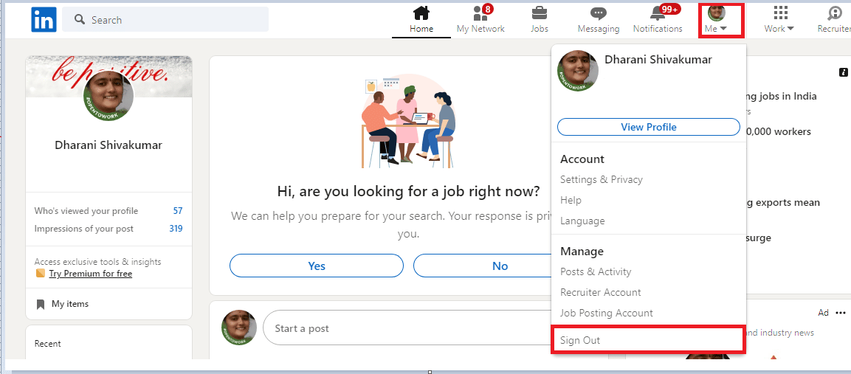Focus the Search input field

point(165,19)
